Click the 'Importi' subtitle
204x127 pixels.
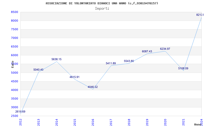[102, 9]
